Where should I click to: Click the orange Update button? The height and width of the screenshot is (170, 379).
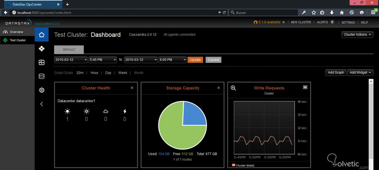coord(195,60)
